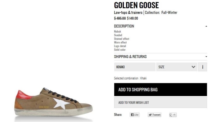Click the Shipping & Returns heading
The width and height of the screenshot is (213, 122).
130,57
